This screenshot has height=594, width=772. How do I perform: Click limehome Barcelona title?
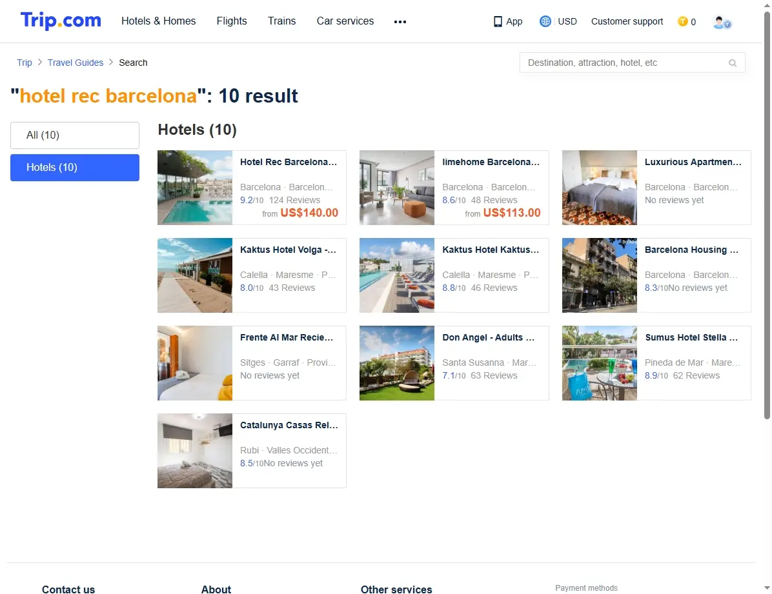point(491,162)
